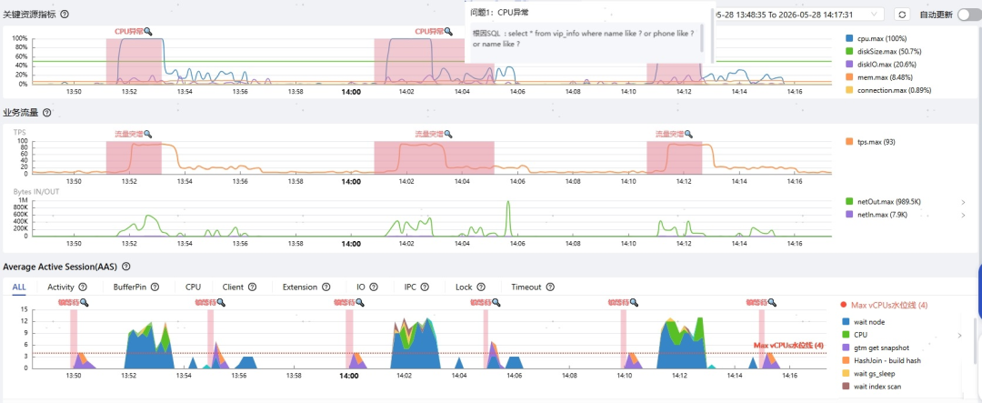This screenshot has height=403, width=982.
Task: Click the blue wait node color swatch
Action: pyautogui.click(x=845, y=322)
